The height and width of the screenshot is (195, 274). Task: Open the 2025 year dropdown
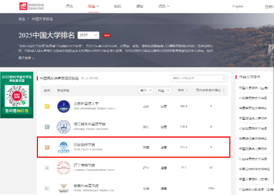coord(88,35)
